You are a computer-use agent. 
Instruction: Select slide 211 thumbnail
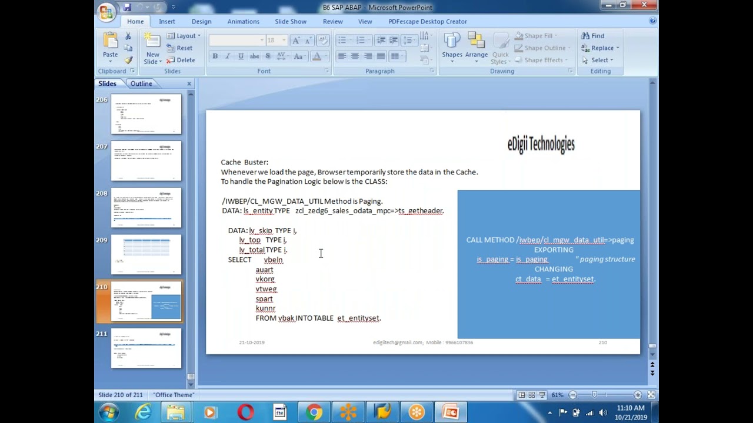[x=146, y=348]
